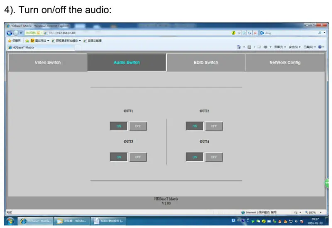The image size is (332, 228).
Task: Turn OUT1 audio OFF
Action: click(138, 126)
